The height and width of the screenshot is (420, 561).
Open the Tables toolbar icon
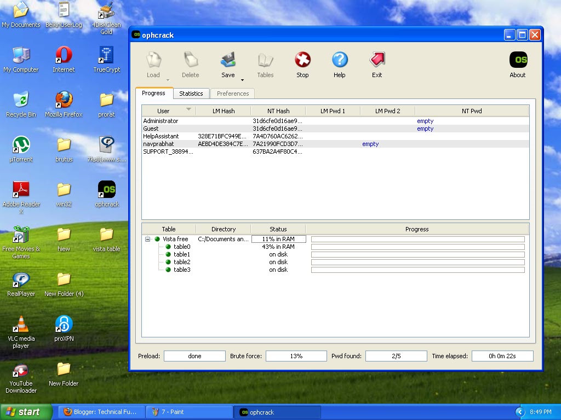coord(265,65)
